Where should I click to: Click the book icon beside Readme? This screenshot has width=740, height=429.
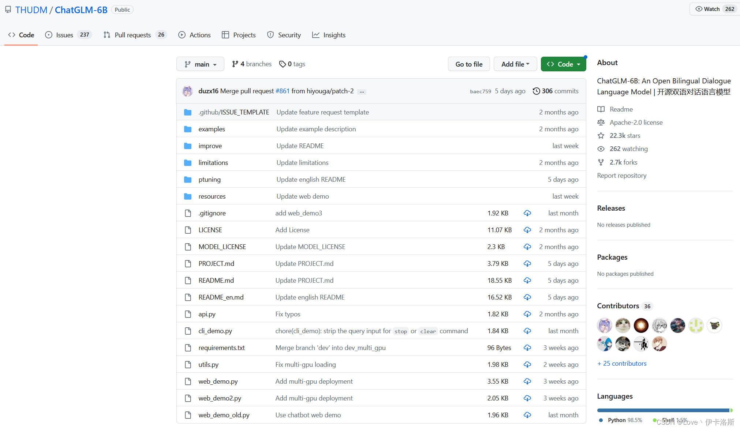601,109
